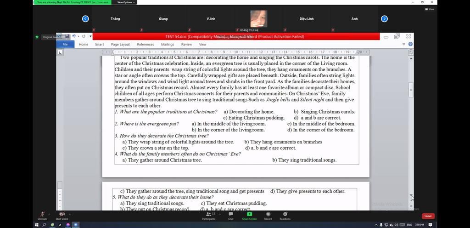The height and width of the screenshot is (228, 470).
Task: Select the Ánh participant tile
Action: (x=355, y=19)
